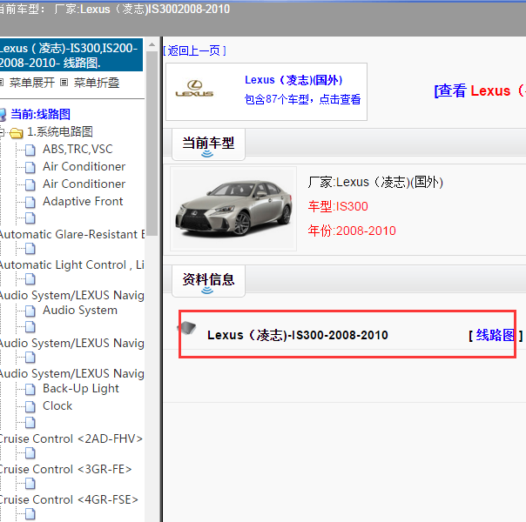Click the sidebar scroll-up arrow
The image size is (526, 522).
152,44
